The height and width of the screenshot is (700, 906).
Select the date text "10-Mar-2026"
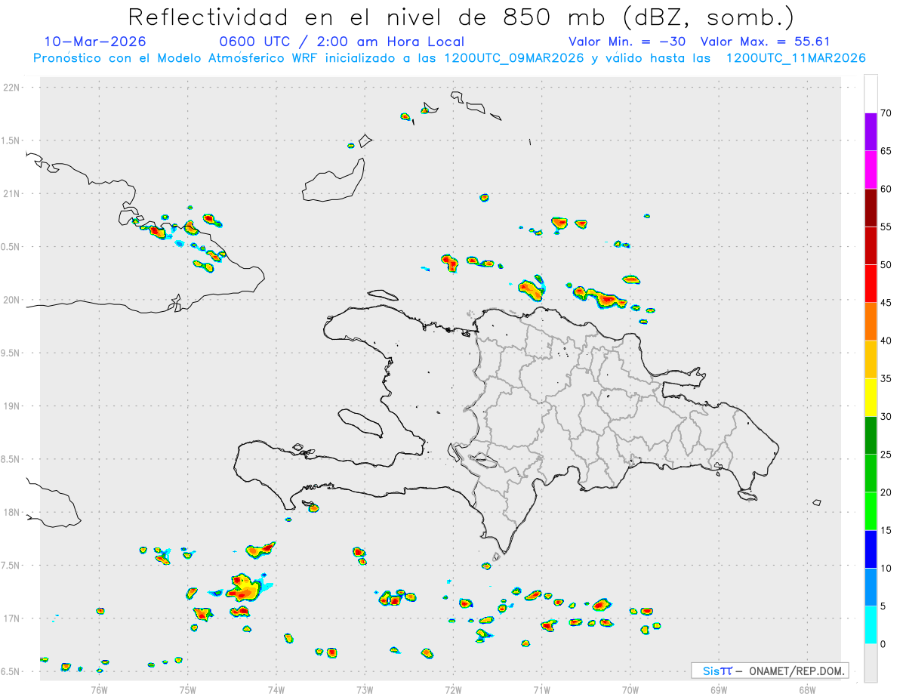click(x=95, y=42)
